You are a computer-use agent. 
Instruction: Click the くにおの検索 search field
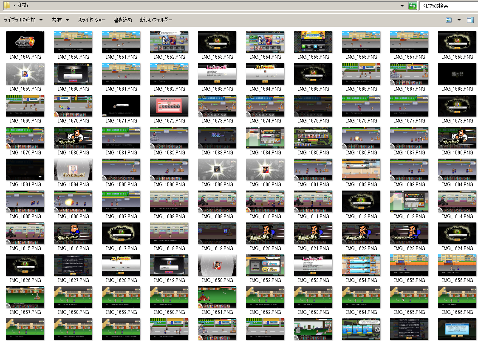[x=449, y=6]
